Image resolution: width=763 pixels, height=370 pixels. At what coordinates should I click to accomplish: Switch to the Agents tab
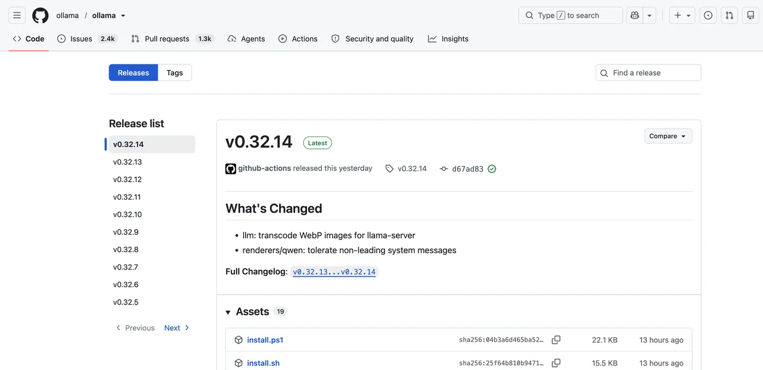tap(246, 39)
